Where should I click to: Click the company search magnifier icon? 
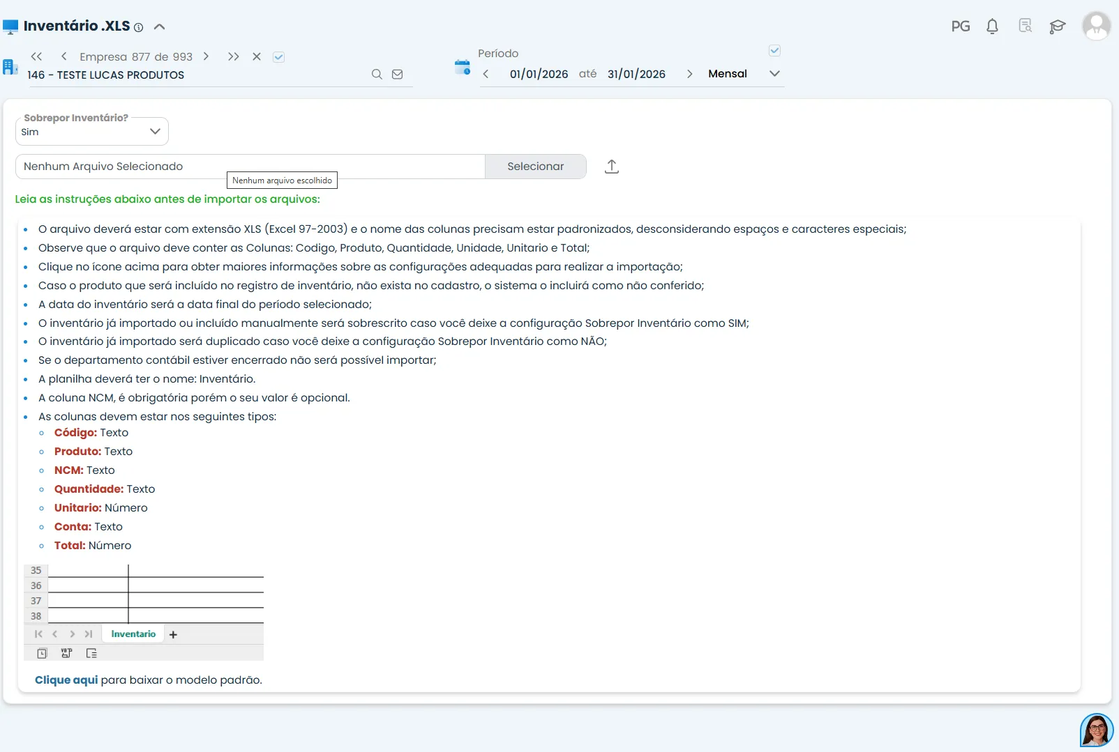[377, 75]
